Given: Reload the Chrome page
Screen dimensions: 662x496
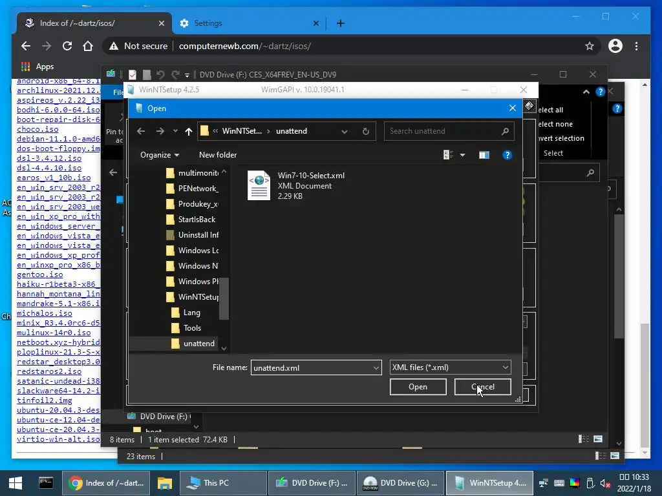Looking at the screenshot, I should [x=67, y=46].
